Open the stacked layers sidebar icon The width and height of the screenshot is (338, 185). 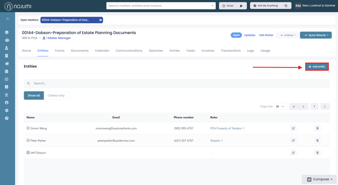pyautogui.click(x=7, y=32)
